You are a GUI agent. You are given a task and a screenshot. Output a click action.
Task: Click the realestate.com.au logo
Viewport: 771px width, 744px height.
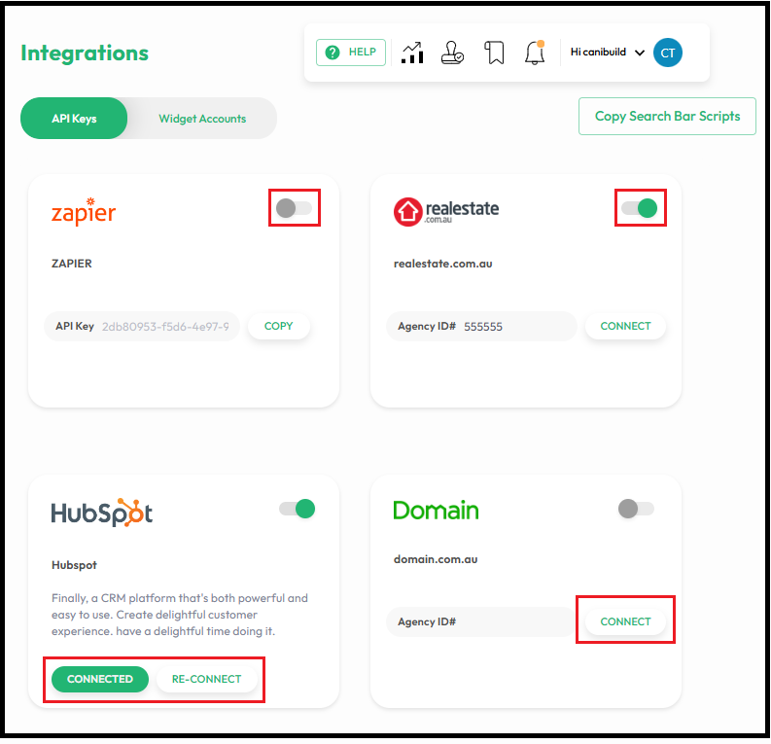click(446, 211)
